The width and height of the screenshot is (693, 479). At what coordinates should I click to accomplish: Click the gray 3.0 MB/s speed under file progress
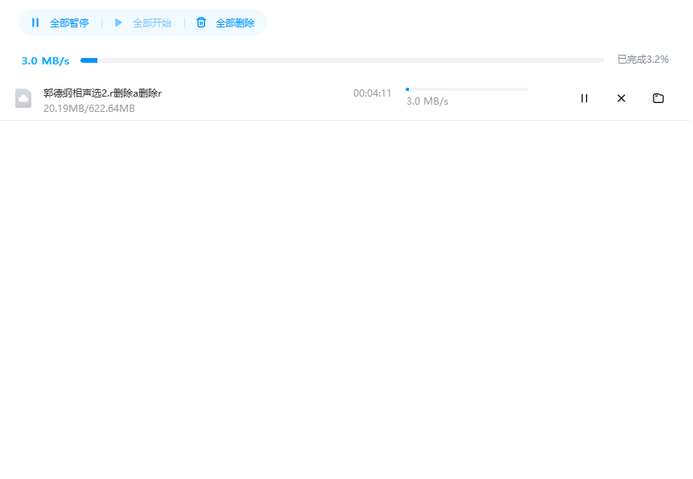click(427, 101)
